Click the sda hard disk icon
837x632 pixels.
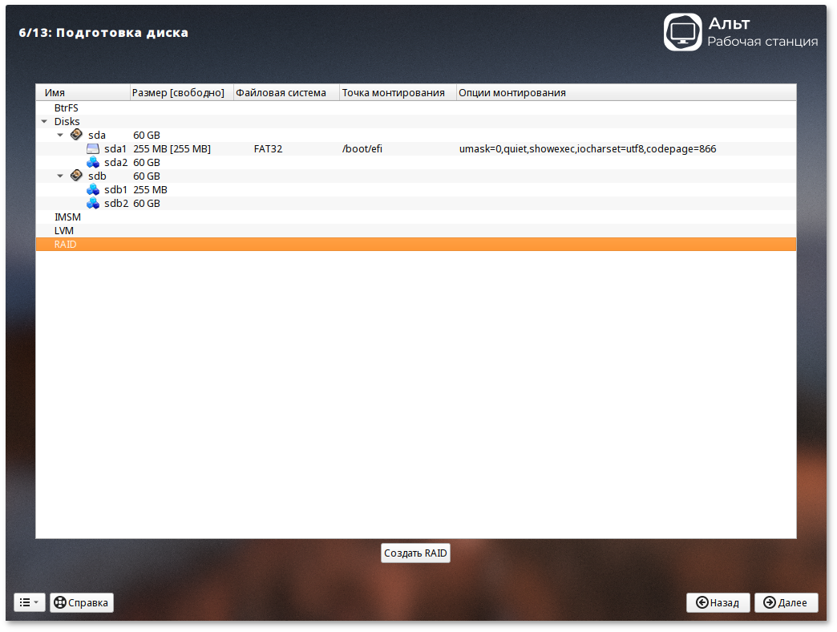pyautogui.click(x=76, y=135)
